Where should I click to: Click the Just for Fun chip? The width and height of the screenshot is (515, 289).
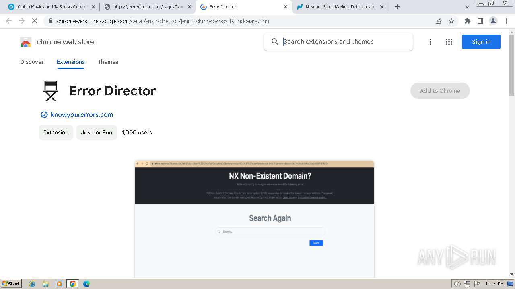click(97, 132)
